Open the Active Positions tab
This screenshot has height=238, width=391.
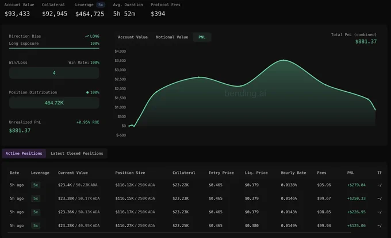(24, 154)
